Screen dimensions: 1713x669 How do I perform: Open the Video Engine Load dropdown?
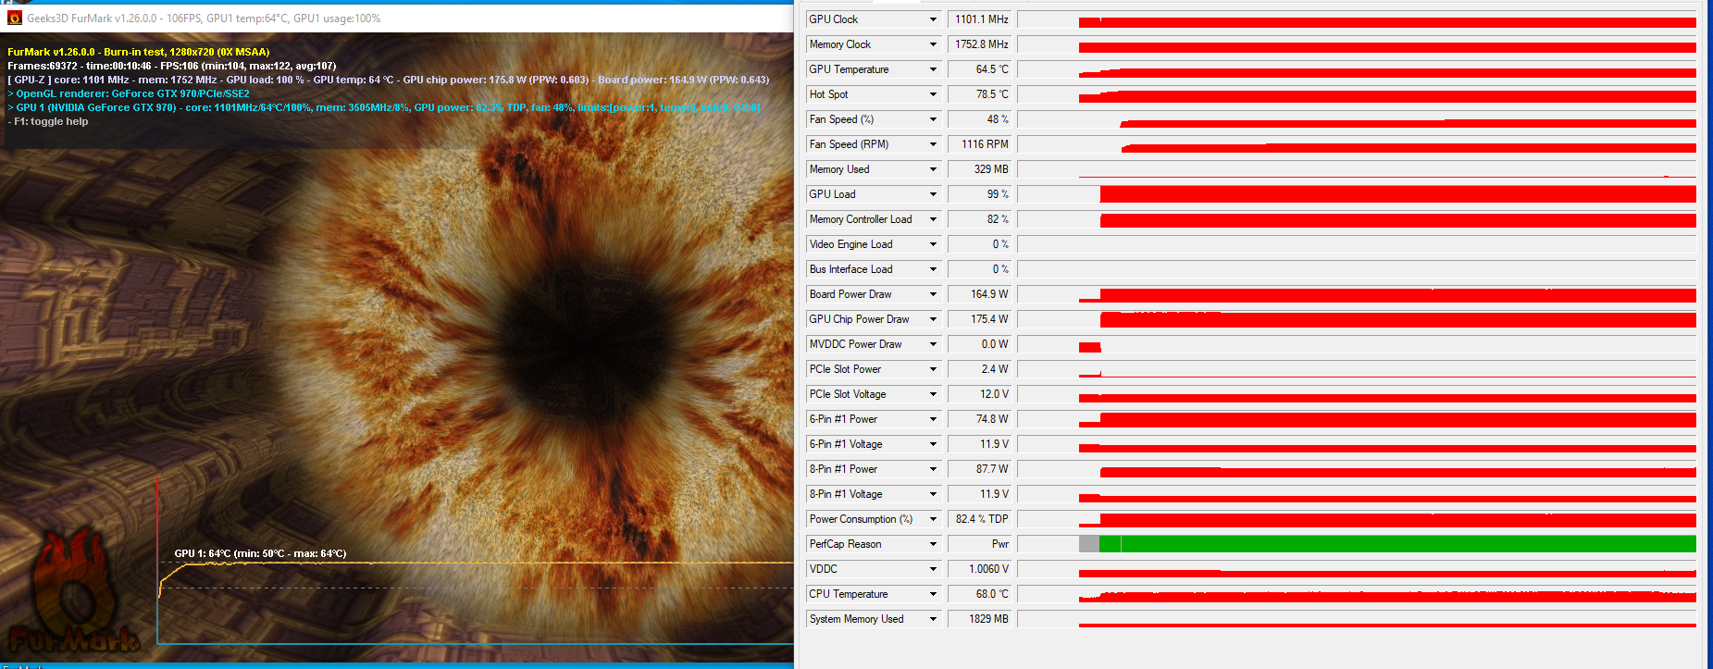click(933, 244)
